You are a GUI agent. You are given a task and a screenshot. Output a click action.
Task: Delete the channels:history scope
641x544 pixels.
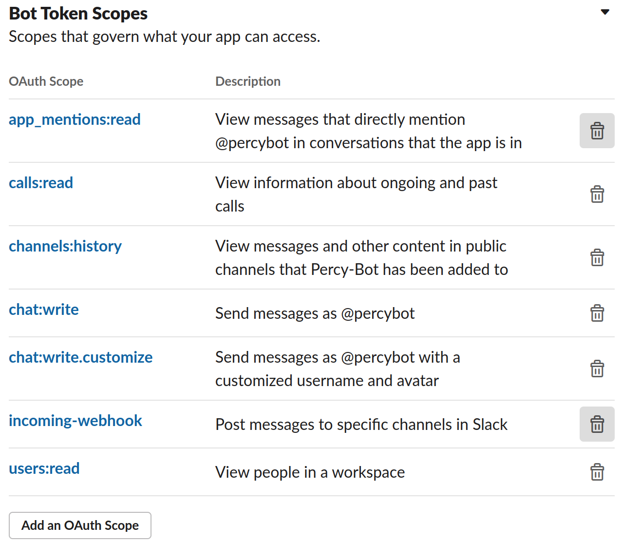597,257
